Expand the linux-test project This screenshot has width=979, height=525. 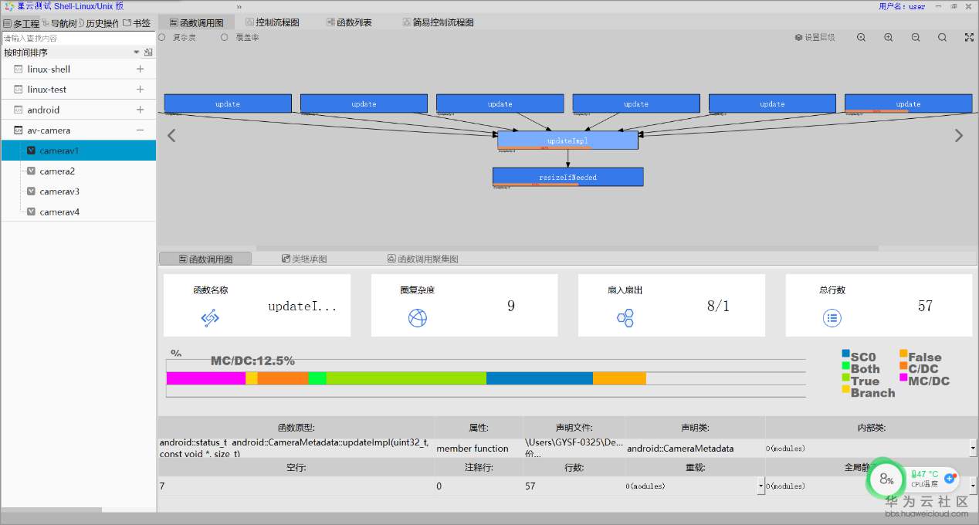pyautogui.click(x=140, y=90)
